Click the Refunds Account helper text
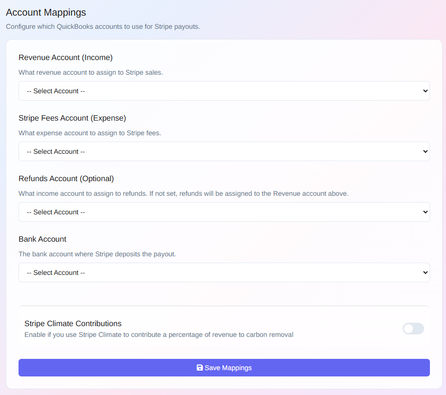The width and height of the screenshot is (446, 395). point(183,193)
